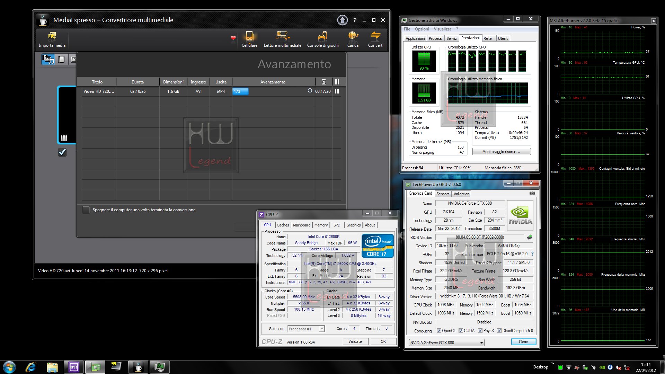Screen dimensions: 665x374
Task: Click the Video HD 720 title cell
Action: 99,91
